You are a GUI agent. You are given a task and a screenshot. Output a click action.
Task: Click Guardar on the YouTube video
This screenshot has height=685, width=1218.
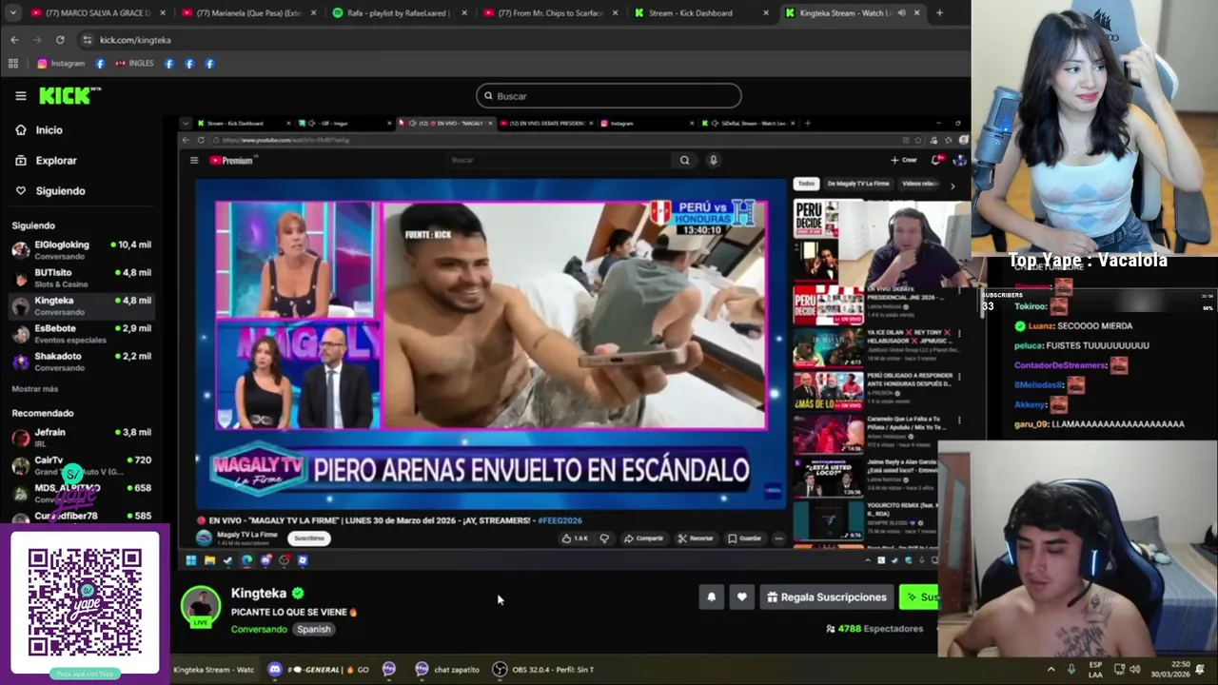coord(745,538)
